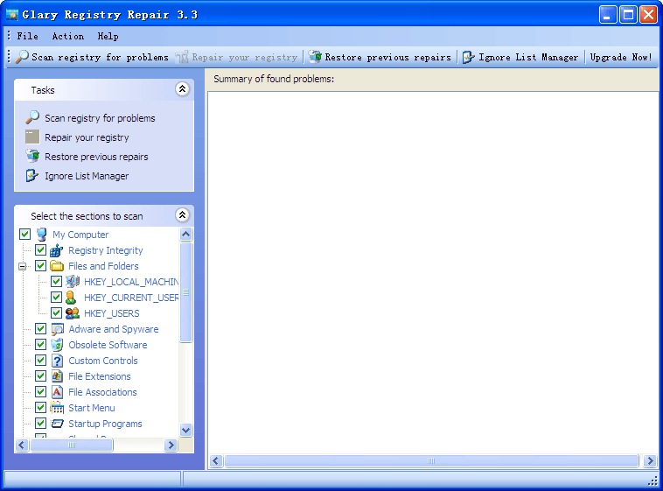Viewport: 663px width, 491px height.
Task: Collapse the Tasks panel with its chevron
Action: tap(182, 89)
